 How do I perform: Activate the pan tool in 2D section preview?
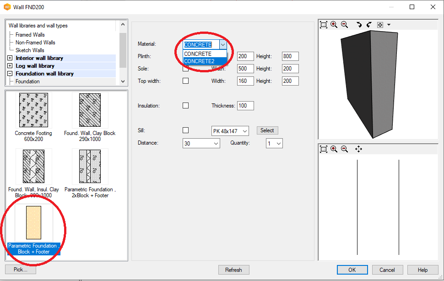pos(358,149)
